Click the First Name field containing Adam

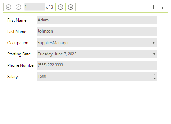click(x=97, y=20)
